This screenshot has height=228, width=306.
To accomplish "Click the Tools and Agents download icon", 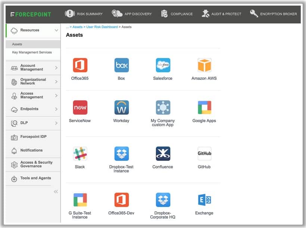I will tap(14, 178).
